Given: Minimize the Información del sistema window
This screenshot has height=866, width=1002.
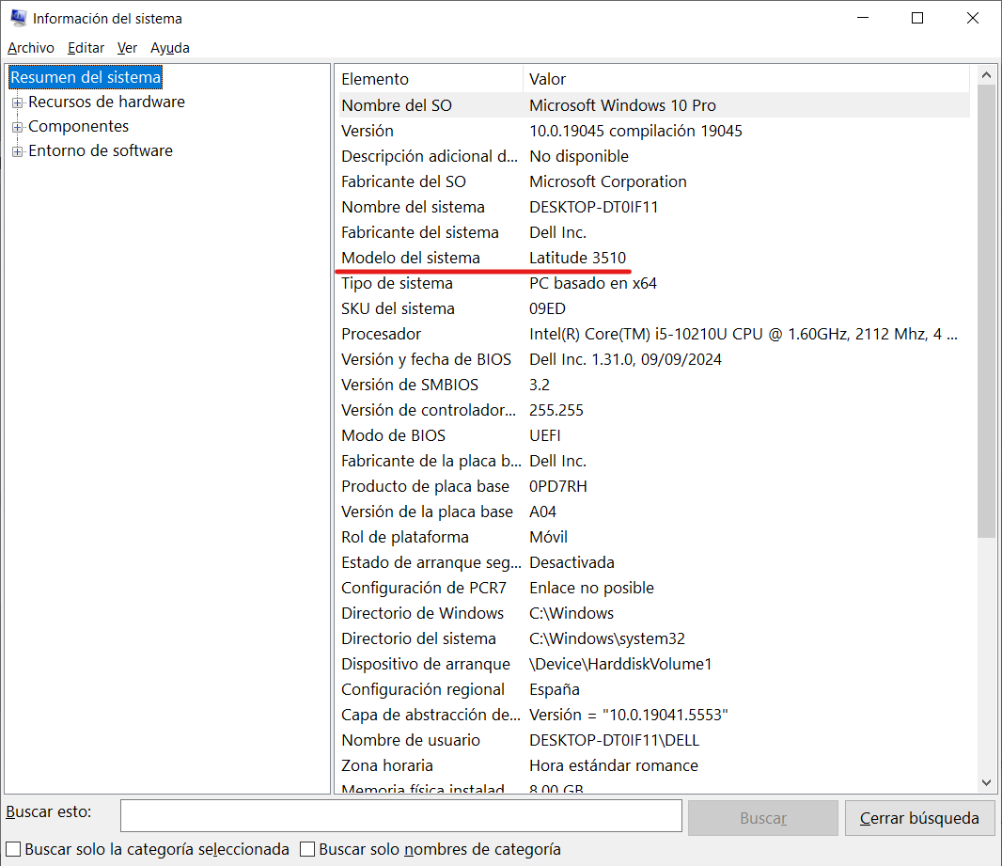Looking at the screenshot, I should coord(863,18).
